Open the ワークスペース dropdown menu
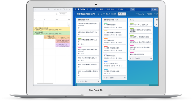193x101 pixels. click(x=92, y=9)
